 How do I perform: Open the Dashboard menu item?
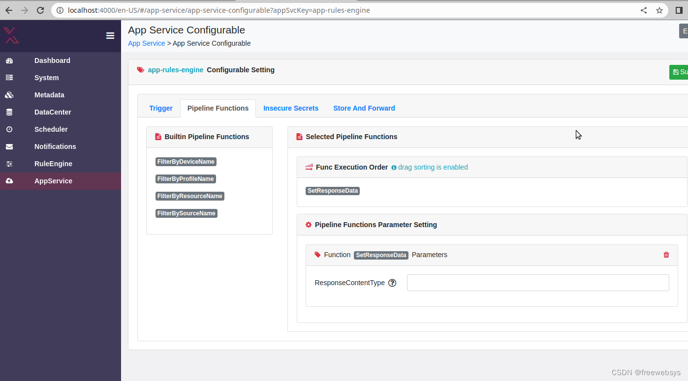[61, 60]
